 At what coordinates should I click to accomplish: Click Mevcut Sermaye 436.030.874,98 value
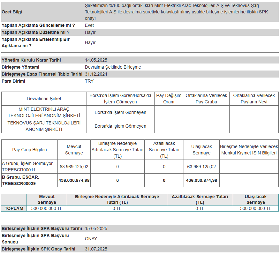[x=74, y=181]
